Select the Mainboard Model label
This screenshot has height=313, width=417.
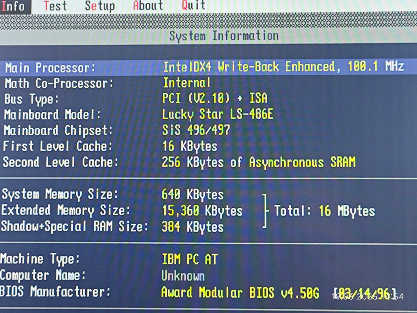pyautogui.click(x=52, y=115)
